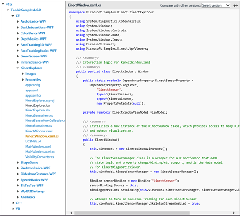Expand the AudioBasics-WPF folder arrow
This screenshot has height=216, width=240.
pos(18,22)
